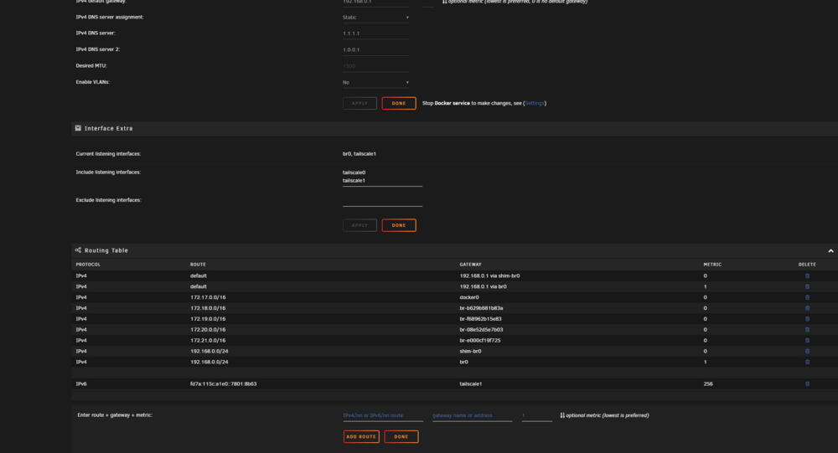
Task: Click the Metric column header
Action: (712, 265)
